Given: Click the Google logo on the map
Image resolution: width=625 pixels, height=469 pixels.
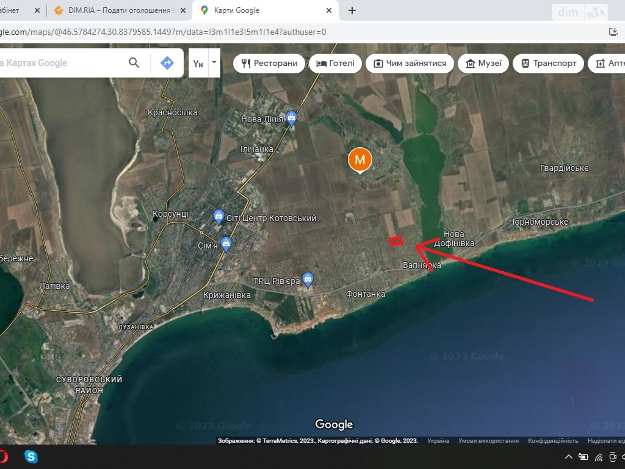Looking at the screenshot, I should pos(334,424).
